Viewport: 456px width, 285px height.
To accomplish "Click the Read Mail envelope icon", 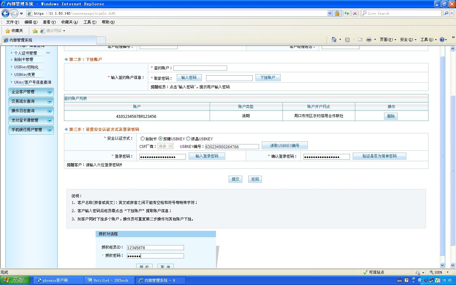I will (x=360, y=40).
